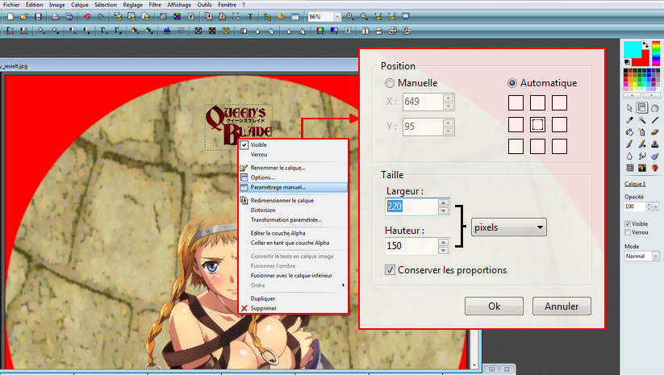Select the strawberry nozzle tool
Screen dimensions: 664x375
(x=655, y=168)
